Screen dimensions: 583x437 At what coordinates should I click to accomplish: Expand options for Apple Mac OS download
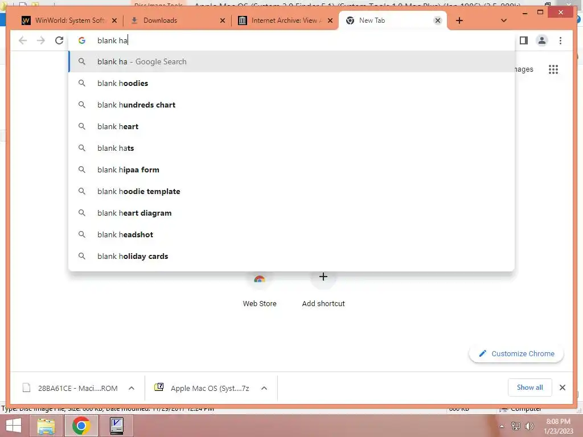[x=264, y=388]
